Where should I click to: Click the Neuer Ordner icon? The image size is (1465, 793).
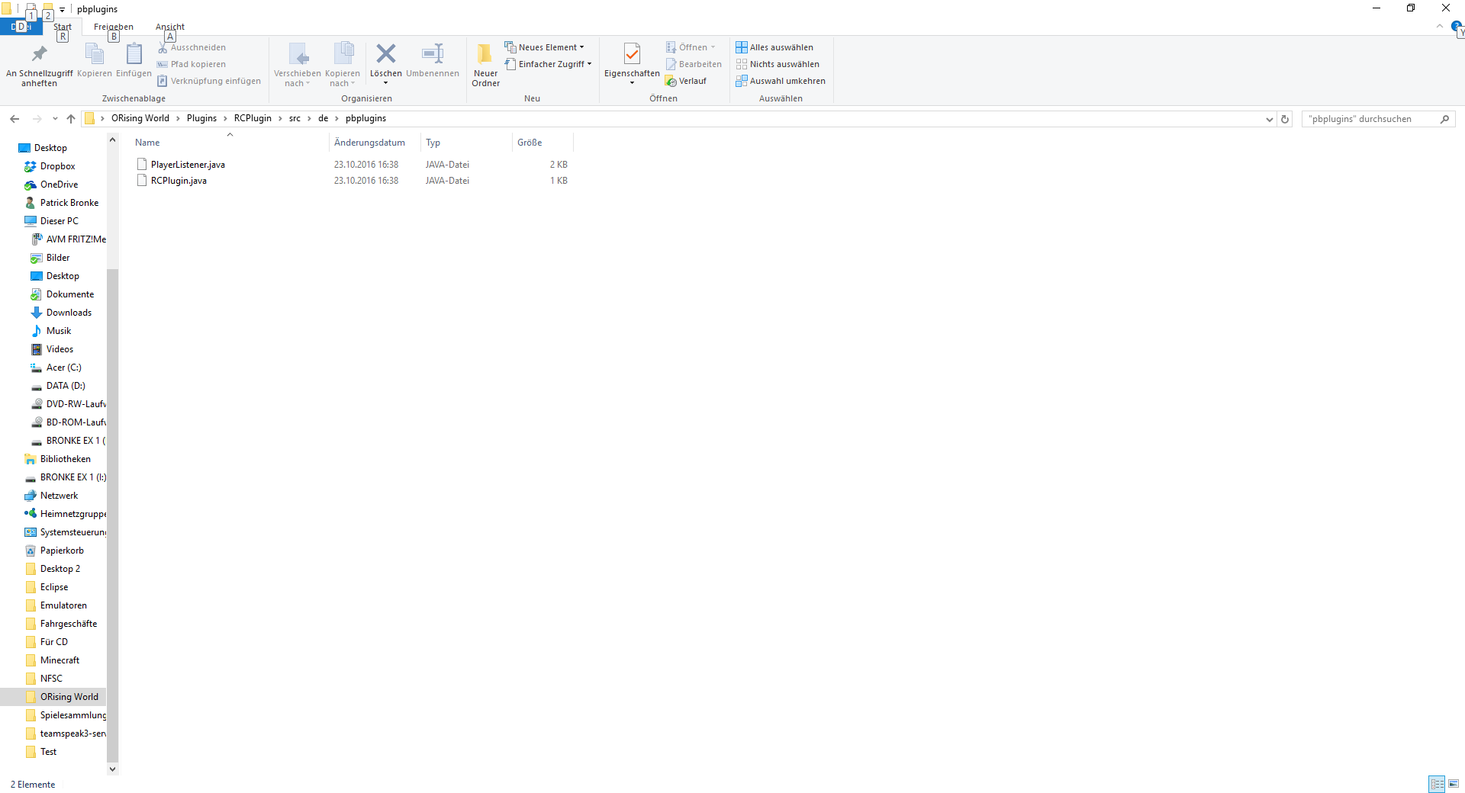485,54
